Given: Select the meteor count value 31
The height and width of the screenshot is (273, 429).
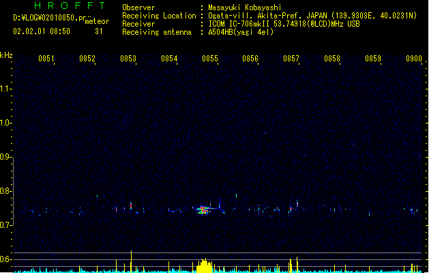Looking at the screenshot, I should click(x=99, y=31).
